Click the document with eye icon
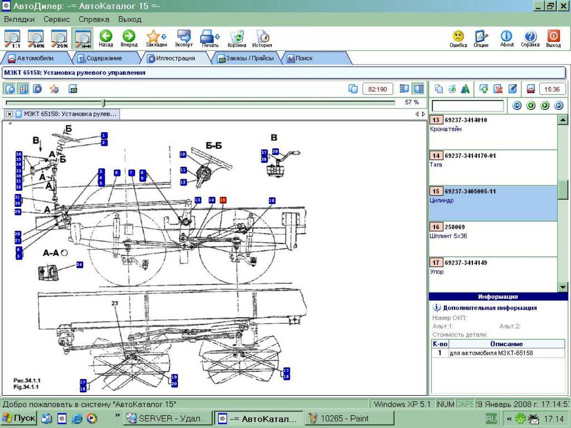 [x=73, y=89]
